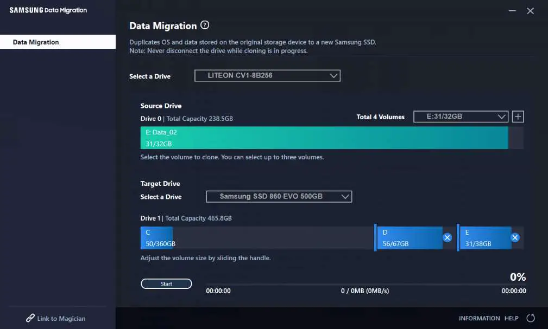Open the source drive selection dropdown
Image resolution: width=548 pixels, height=329 pixels.
[x=267, y=75]
